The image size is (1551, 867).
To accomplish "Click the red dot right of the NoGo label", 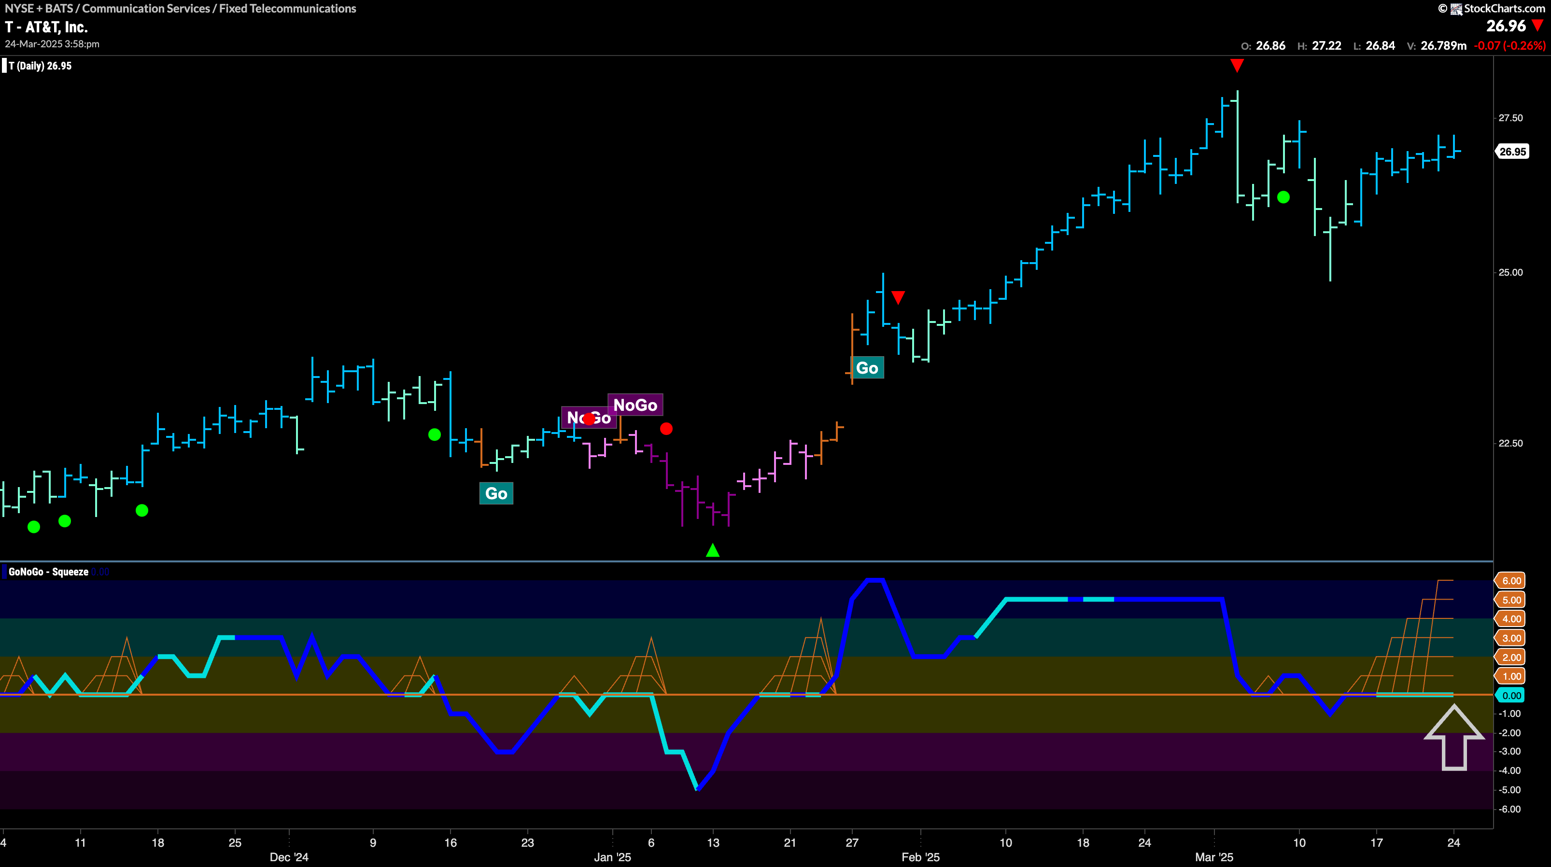I will pyautogui.click(x=666, y=429).
